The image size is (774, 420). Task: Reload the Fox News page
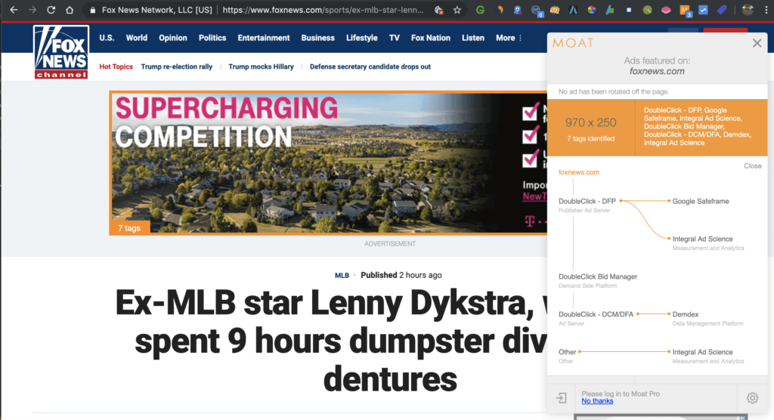tap(51, 10)
